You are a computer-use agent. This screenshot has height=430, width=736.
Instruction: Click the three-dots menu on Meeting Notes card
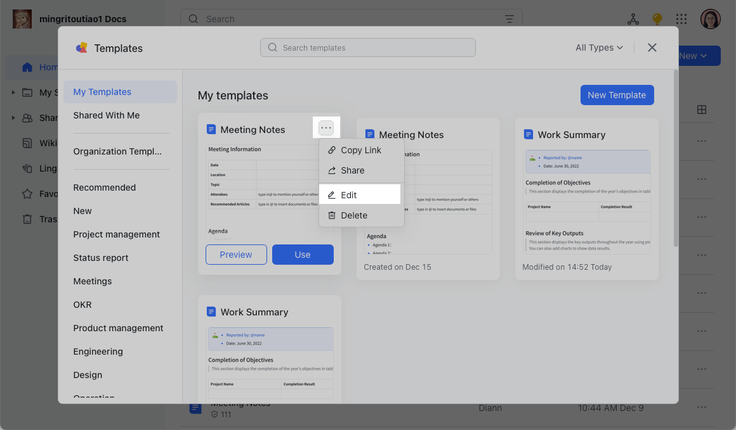[326, 129]
